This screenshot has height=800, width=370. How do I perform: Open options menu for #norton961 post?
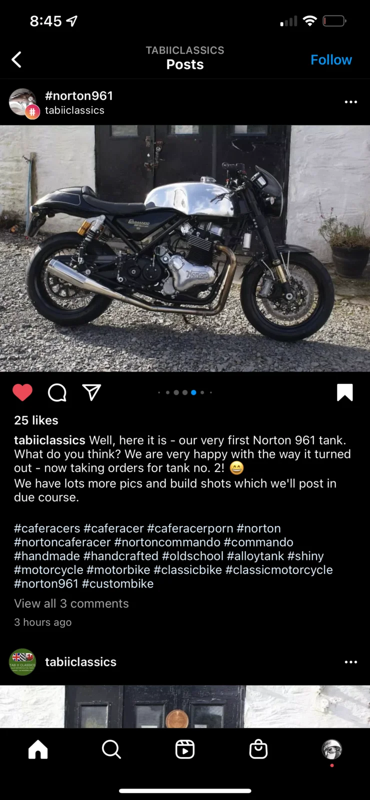click(x=351, y=102)
